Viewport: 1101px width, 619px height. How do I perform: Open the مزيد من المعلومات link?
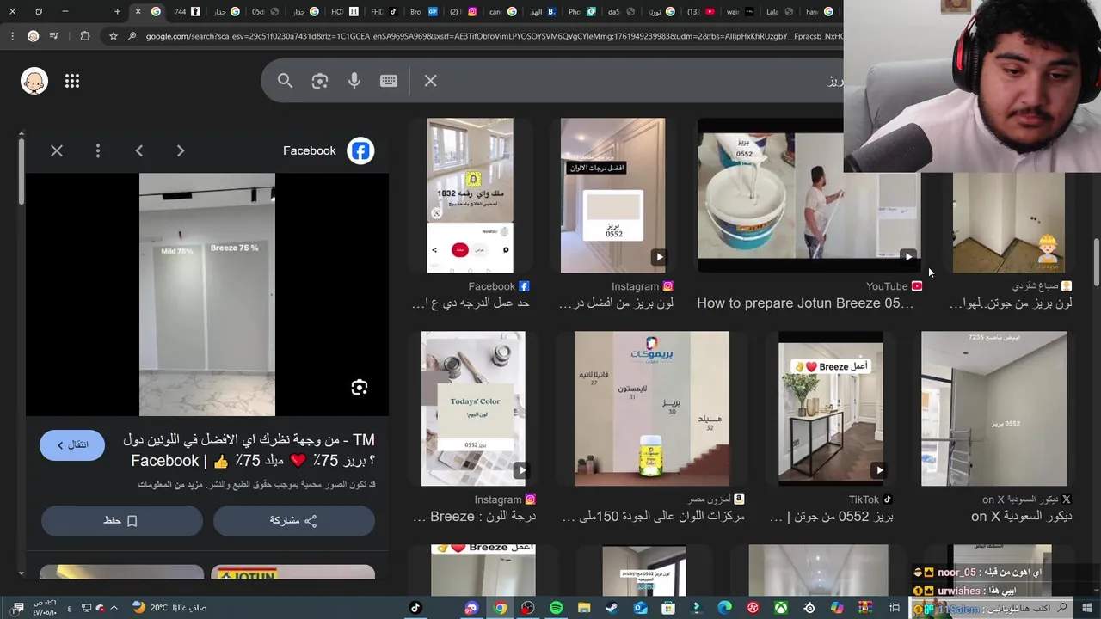coord(170,485)
